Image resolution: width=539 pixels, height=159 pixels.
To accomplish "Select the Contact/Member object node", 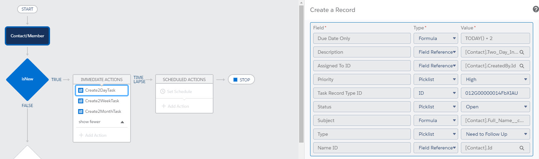I will click(27, 36).
